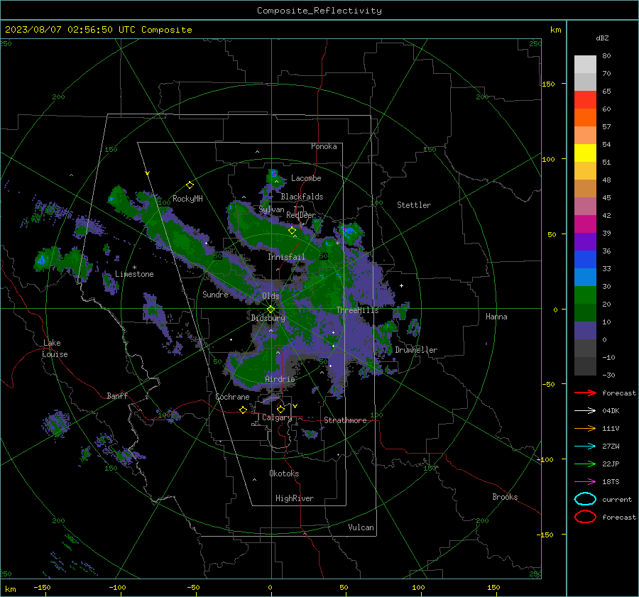This screenshot has height=597, width=639.
Task: Click the Innisfail city label
Action: point(286,257)
